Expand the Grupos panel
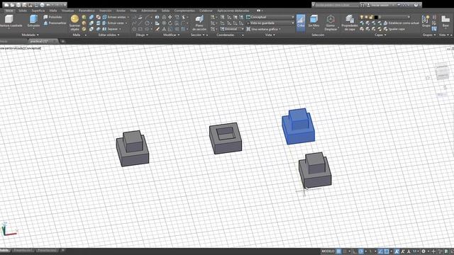 tap(428, 35)
